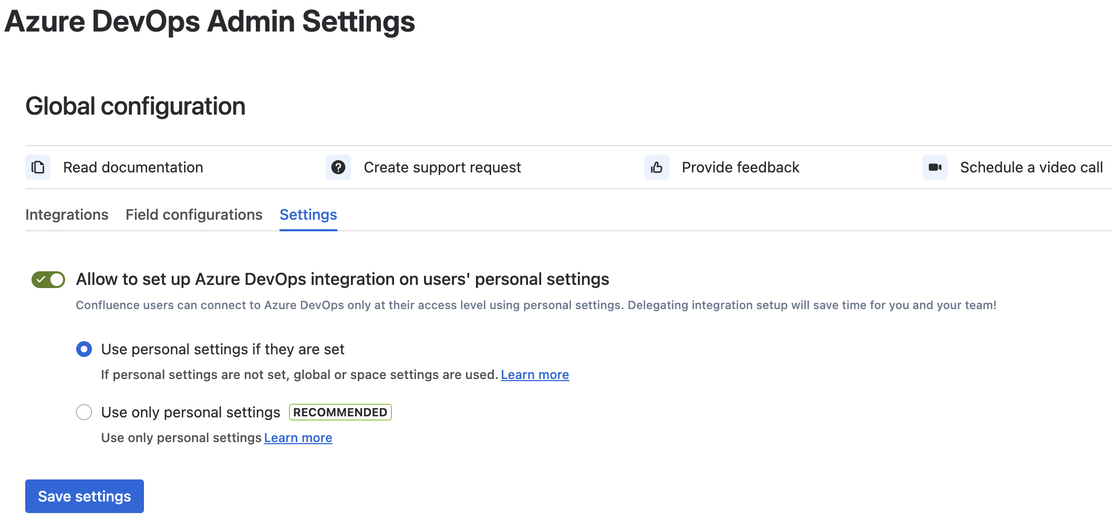The image size is (1119, 532).
Task: Click the thumbs-up feedback icon
Action: (x=657, y=167)
